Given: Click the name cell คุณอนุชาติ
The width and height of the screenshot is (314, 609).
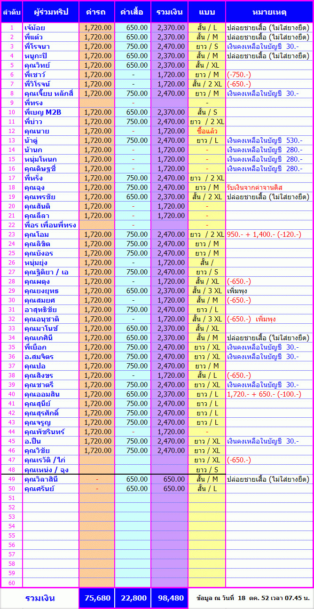Looking at the screenshot, I should [51, 319].
